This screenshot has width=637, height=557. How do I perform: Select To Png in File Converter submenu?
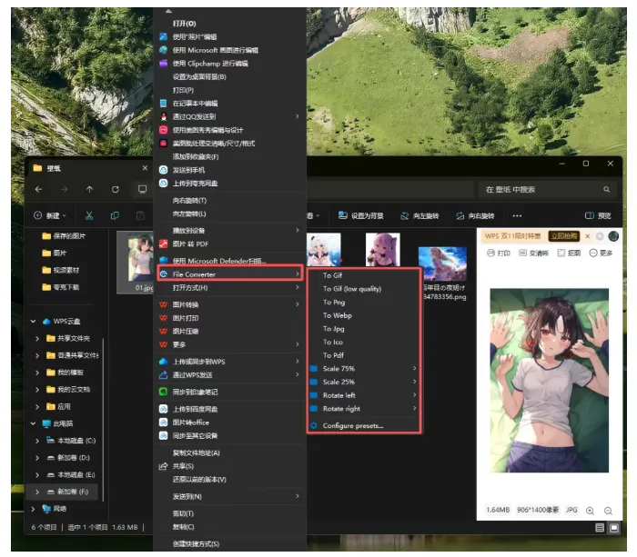364,302
